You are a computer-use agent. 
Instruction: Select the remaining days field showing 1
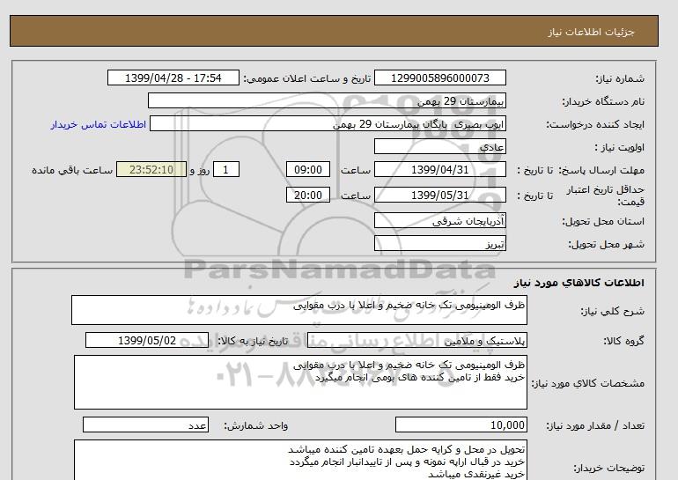coord(225,169)
